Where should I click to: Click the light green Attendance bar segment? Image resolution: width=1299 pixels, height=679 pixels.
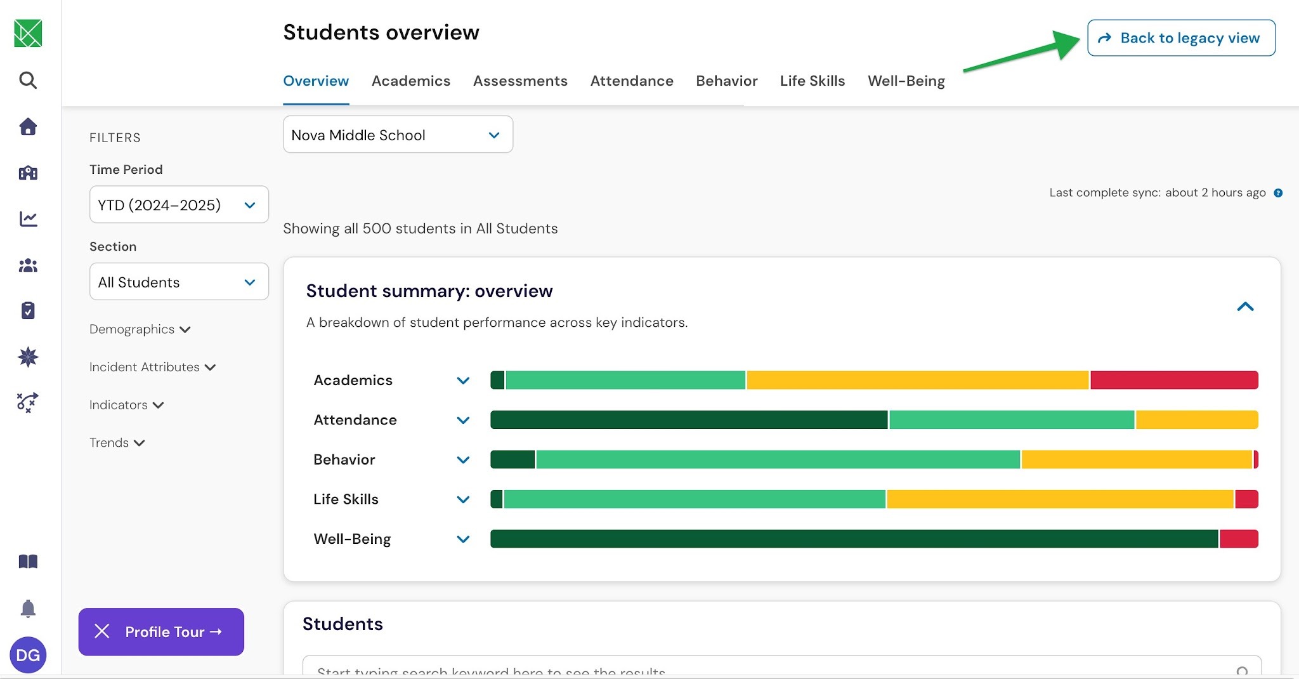pyautogui.click(x=1012, y=420)
